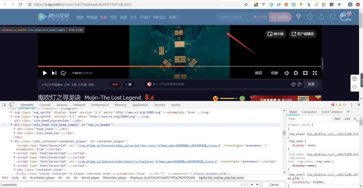Click the upload icon in header
Image resolution: width=363 pixels, height=188 pixels.
[x=321, y=17]
